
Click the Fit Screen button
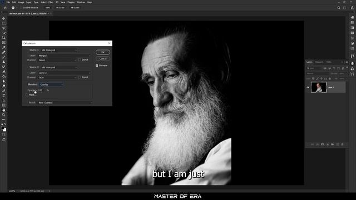(x=60, y=8)
